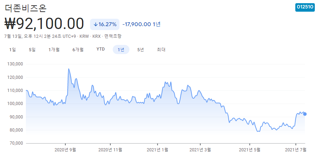Choose the 1개월 chart range
318x157 pixels.
point(54,50)
